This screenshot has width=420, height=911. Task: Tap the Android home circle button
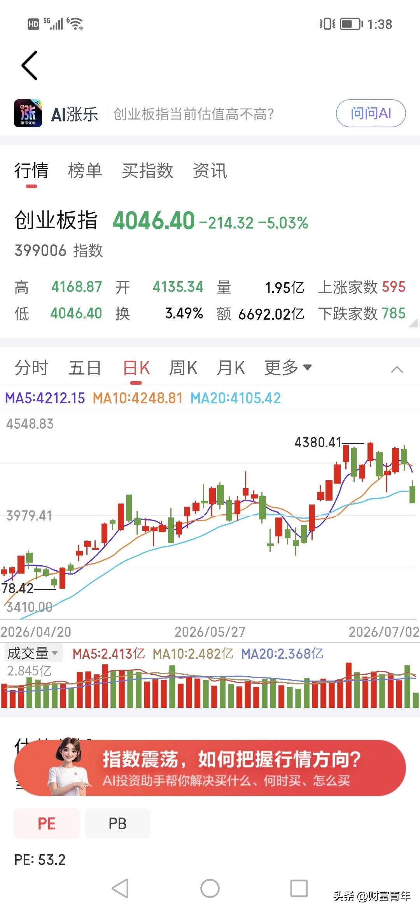tap(210, 889)
